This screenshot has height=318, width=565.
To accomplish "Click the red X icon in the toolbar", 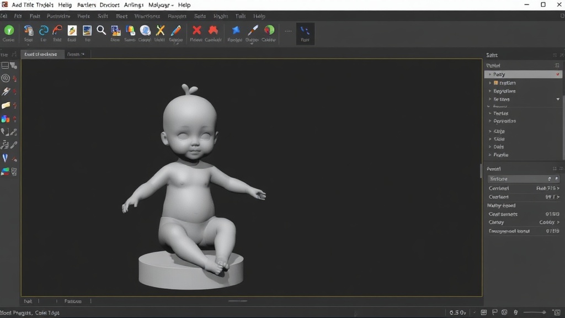I will 196,30.
